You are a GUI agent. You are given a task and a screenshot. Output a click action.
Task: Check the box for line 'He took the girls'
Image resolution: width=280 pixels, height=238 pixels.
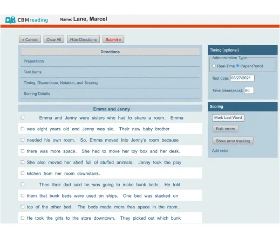click(x=23, y=218)
